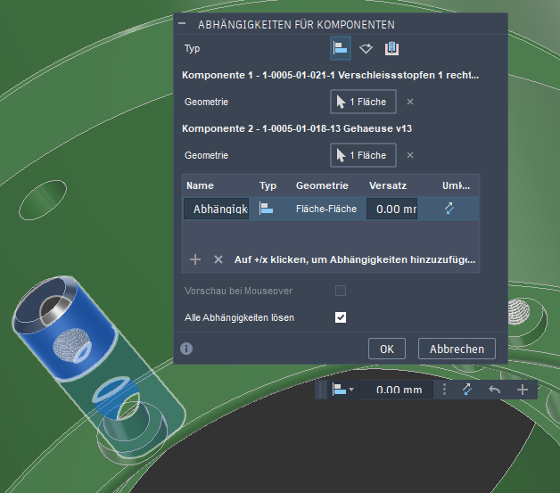
Task: Click the 'Geometrie' column header in table
Action: (x=322, y=185)
